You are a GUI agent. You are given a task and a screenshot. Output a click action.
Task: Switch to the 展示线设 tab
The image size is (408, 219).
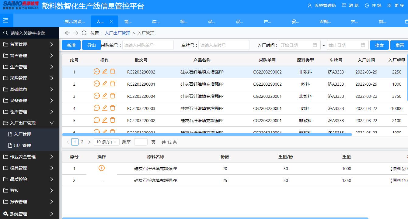point(74,21)
